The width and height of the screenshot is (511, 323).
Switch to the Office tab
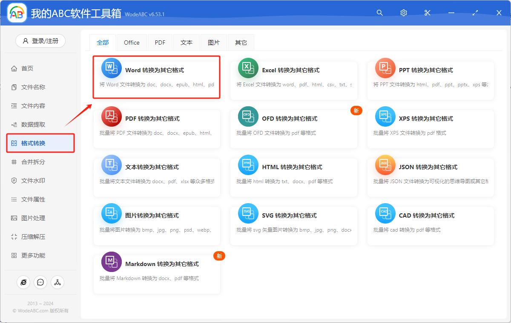[132, 42]
